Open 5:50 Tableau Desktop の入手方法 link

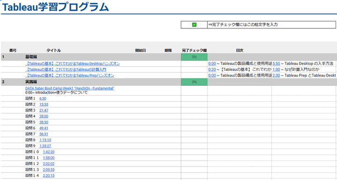coord(276,63)
